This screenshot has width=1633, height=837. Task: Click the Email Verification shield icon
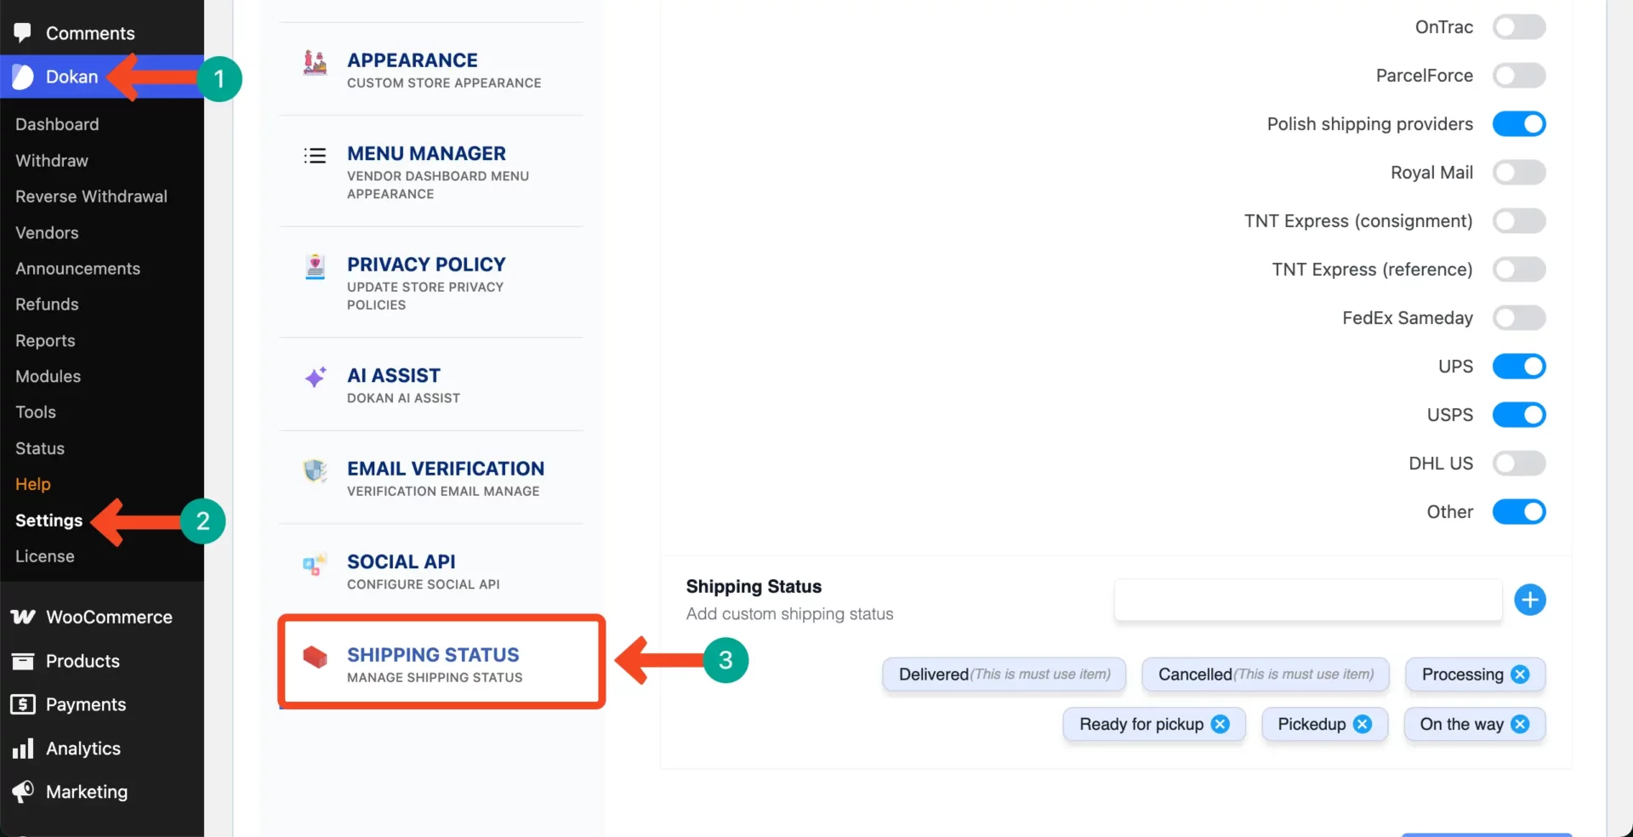(316, 470)
